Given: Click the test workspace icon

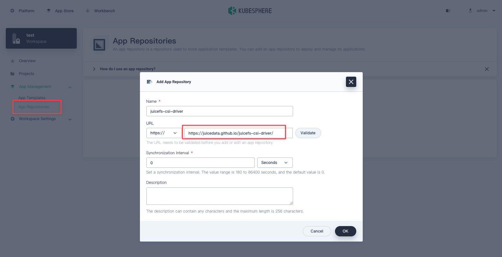Looking at the screenshot, I should tap(16, 38).
